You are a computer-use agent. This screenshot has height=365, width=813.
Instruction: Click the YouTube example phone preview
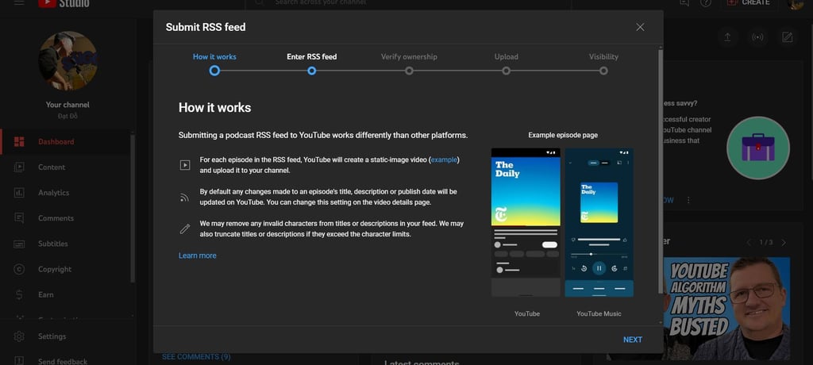tap(526, 222)
